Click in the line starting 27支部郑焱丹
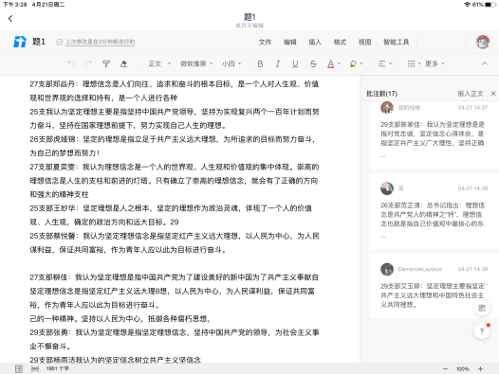499x374 pixels. point(174,84)
